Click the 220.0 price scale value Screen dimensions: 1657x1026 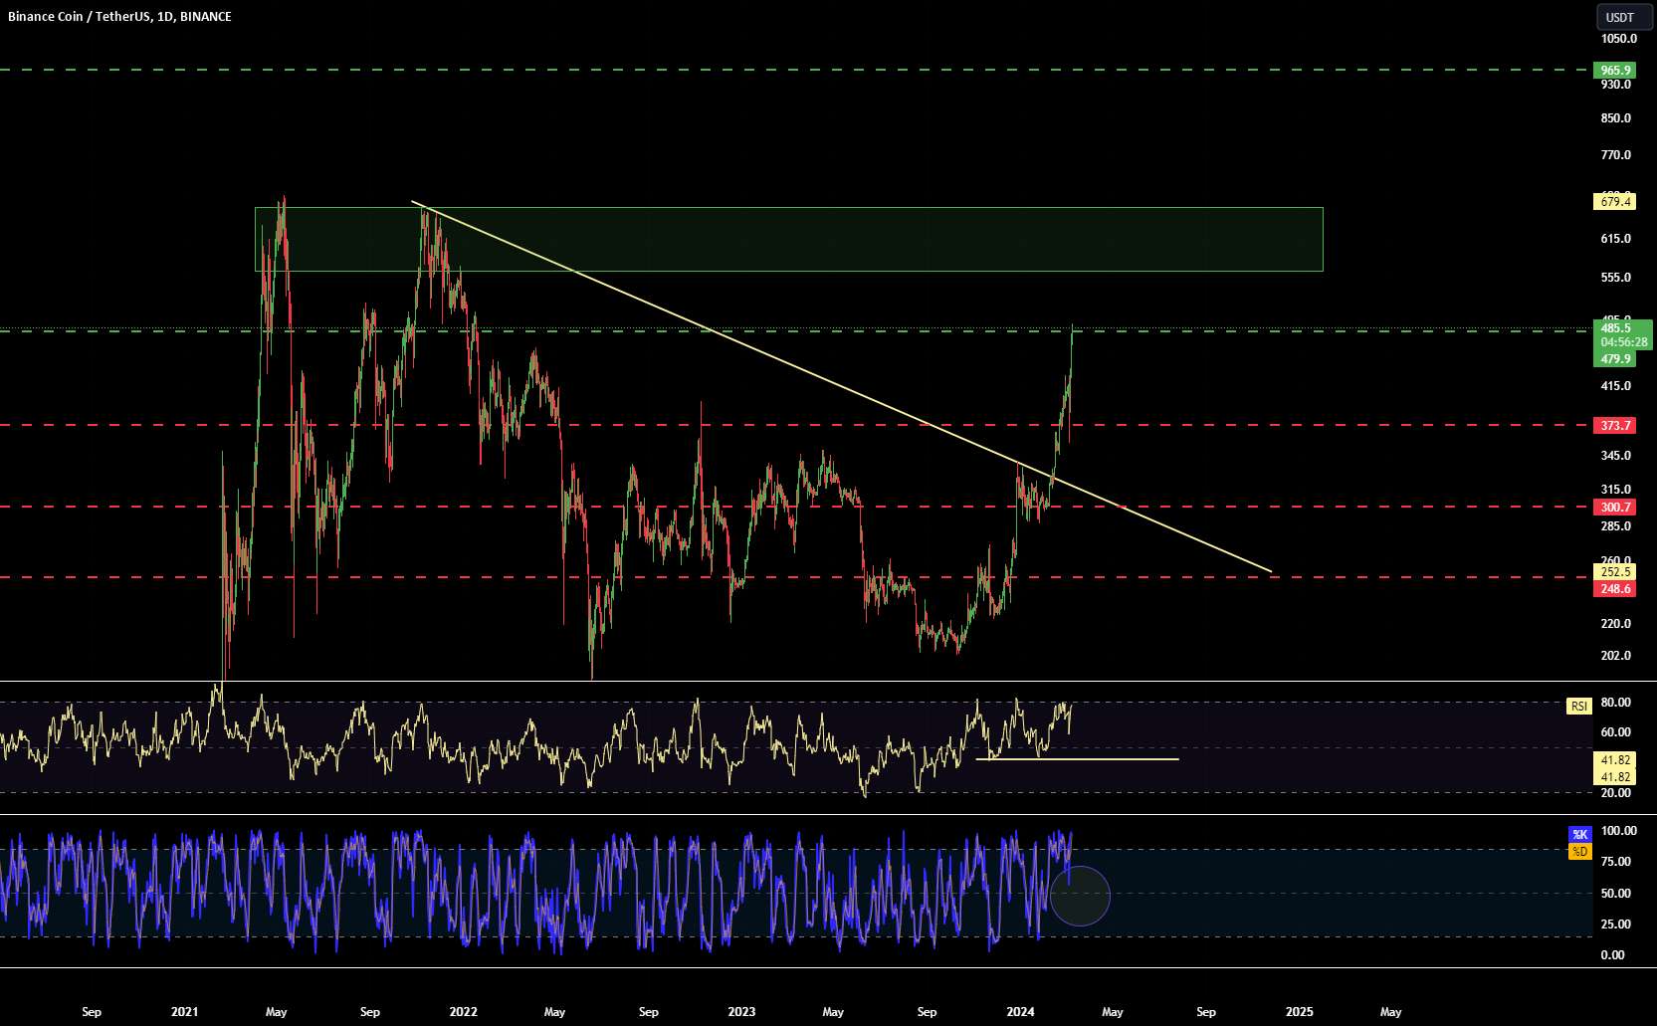[1616, 624]
